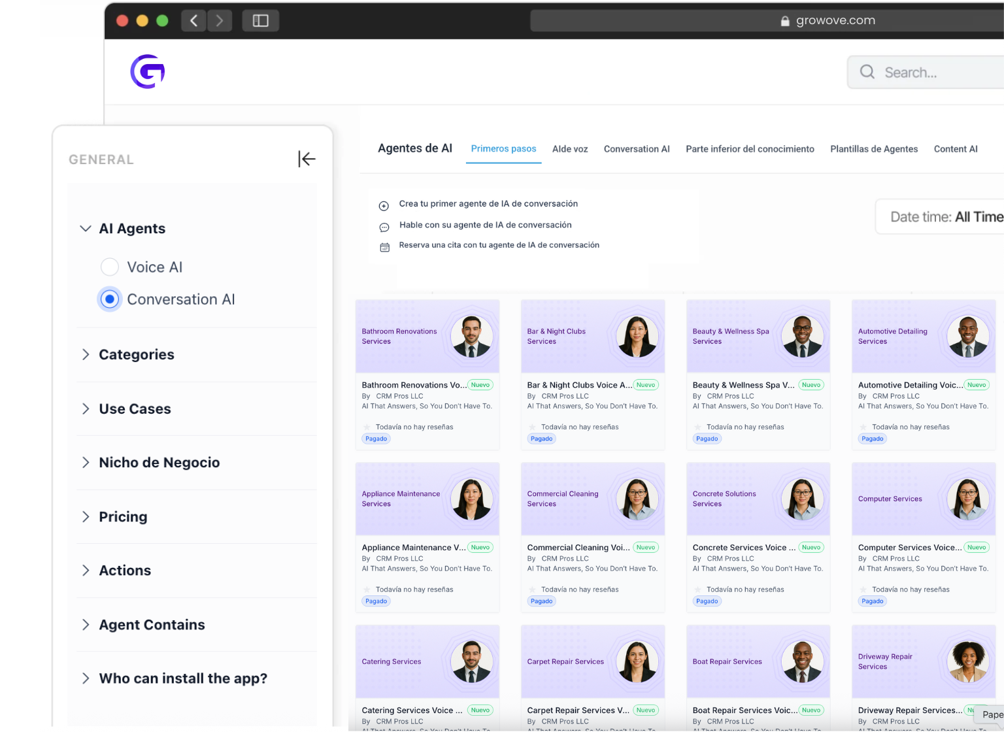The width and height of the screenshot is (1004, 732).
Task: Click the Growove logo icon
Action: tap(148, 71)
